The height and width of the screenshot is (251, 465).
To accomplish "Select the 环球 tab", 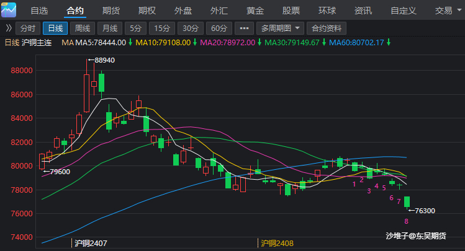I will (x=327, y=11).
